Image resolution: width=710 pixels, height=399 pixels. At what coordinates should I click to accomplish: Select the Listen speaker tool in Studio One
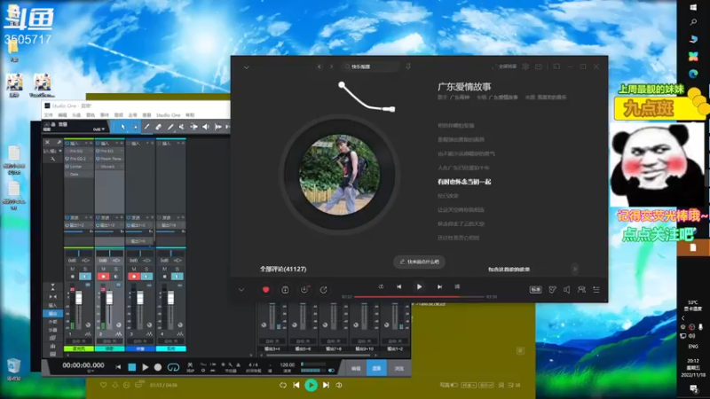coord(206,127)
